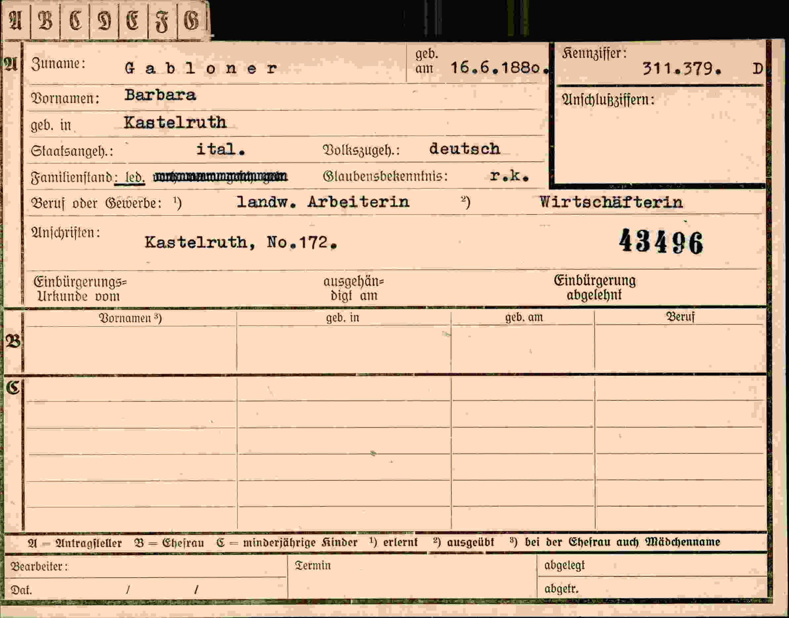Click the 'geb. in' column header in section B
The height and width of the screenshot is (618, 789).
tap(342, 317)
